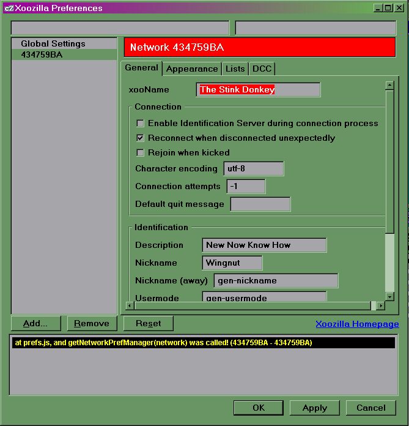The width and height of the screenshot is (409, 426).
Task: Click the OK button
Action: [259, 408]
